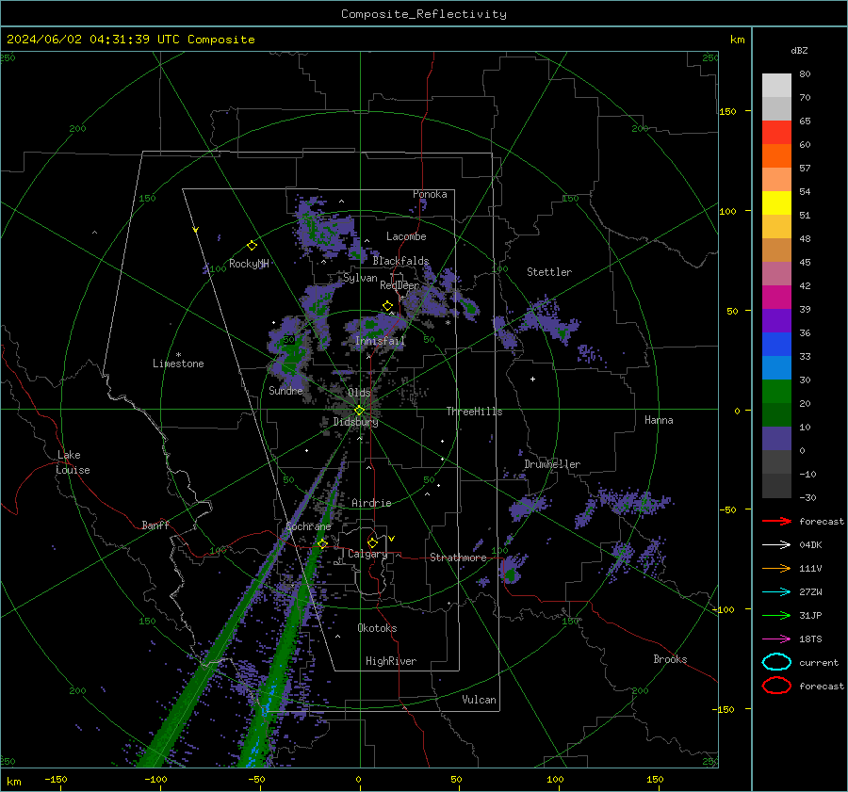Viewport: 848px width, 792px height.
Task: Pick the dusty pink swatch in dBZ scale
Action: (776, 274)
